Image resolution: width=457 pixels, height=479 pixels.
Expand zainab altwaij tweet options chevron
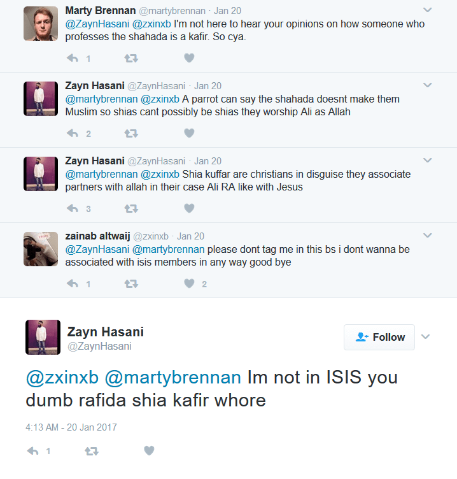point(428,236)
